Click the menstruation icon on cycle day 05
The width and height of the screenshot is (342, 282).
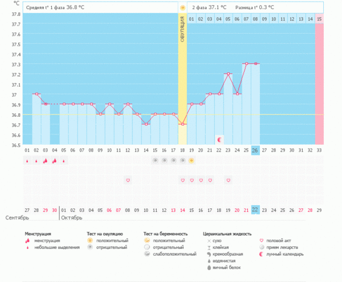pyautogui.click(x=64, y=161)
